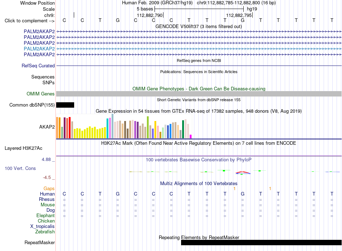Click 'Publications: Sequences in Scientific Articles' title

(199, 72)
